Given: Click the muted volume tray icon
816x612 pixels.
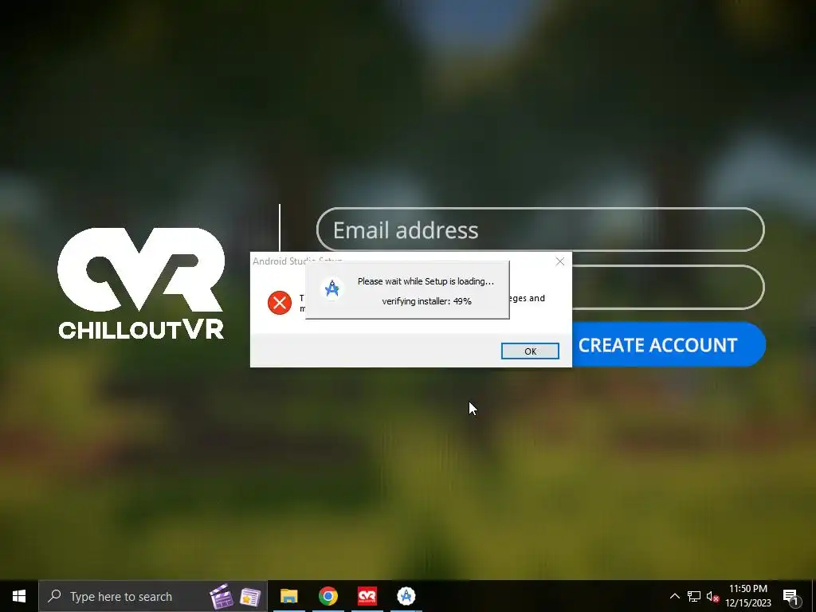Looking at the screenshot, I should pyautogui.click(x=712, y=596).
